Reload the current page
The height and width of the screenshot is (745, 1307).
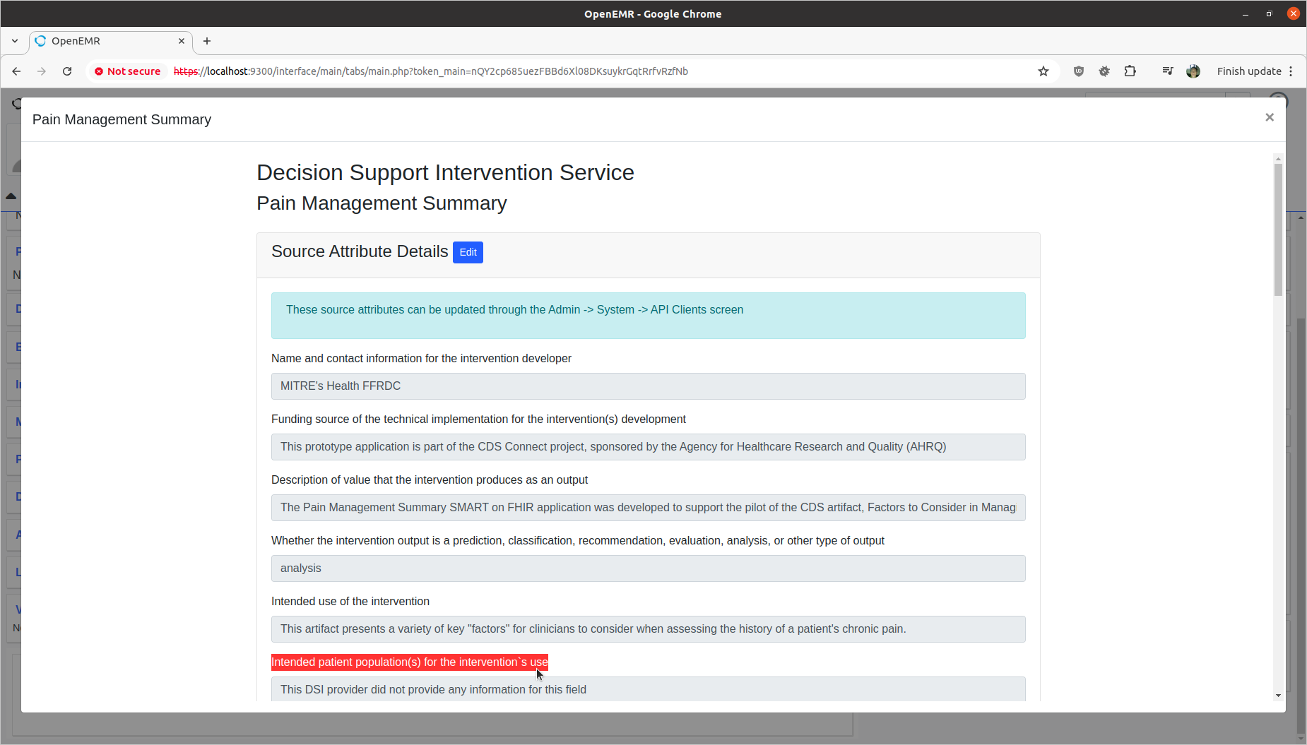(67, 71)
